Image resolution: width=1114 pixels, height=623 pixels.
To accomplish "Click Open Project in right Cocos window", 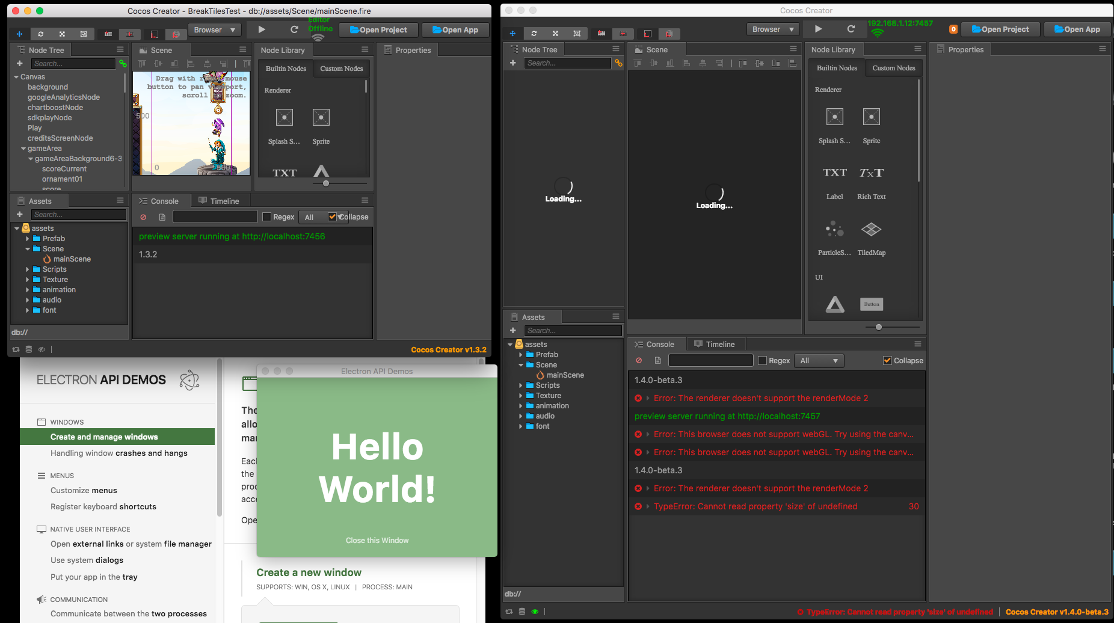I will pos(1000,29).
